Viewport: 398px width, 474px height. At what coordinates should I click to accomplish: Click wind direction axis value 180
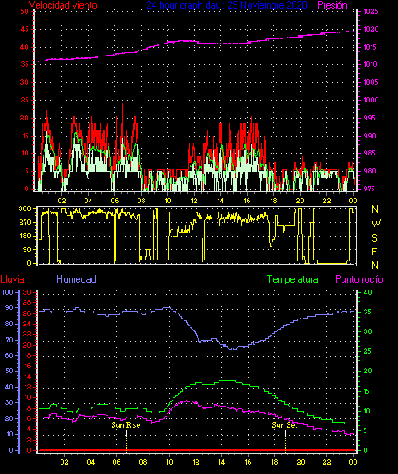[x=26, y=236]
